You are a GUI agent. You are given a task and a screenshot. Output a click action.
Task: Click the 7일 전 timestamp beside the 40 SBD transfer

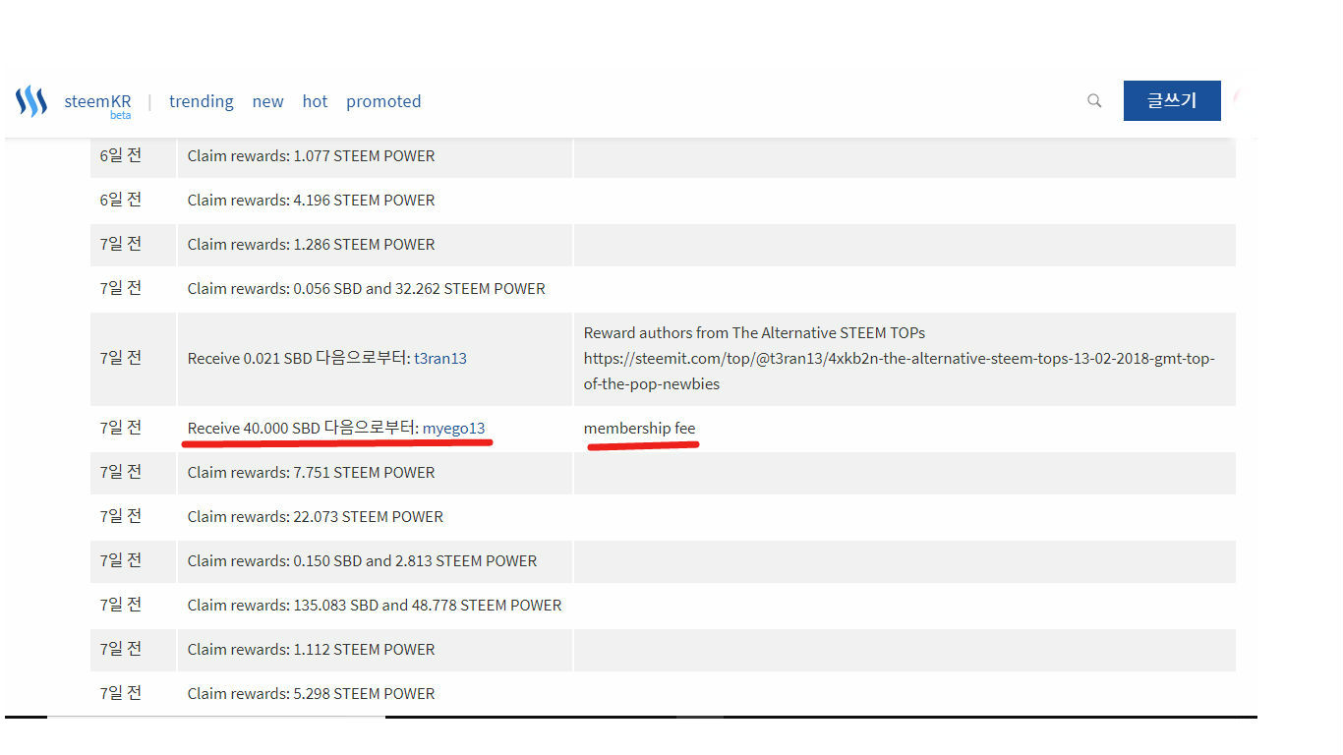pyautogui.click(x=120, y=428)
